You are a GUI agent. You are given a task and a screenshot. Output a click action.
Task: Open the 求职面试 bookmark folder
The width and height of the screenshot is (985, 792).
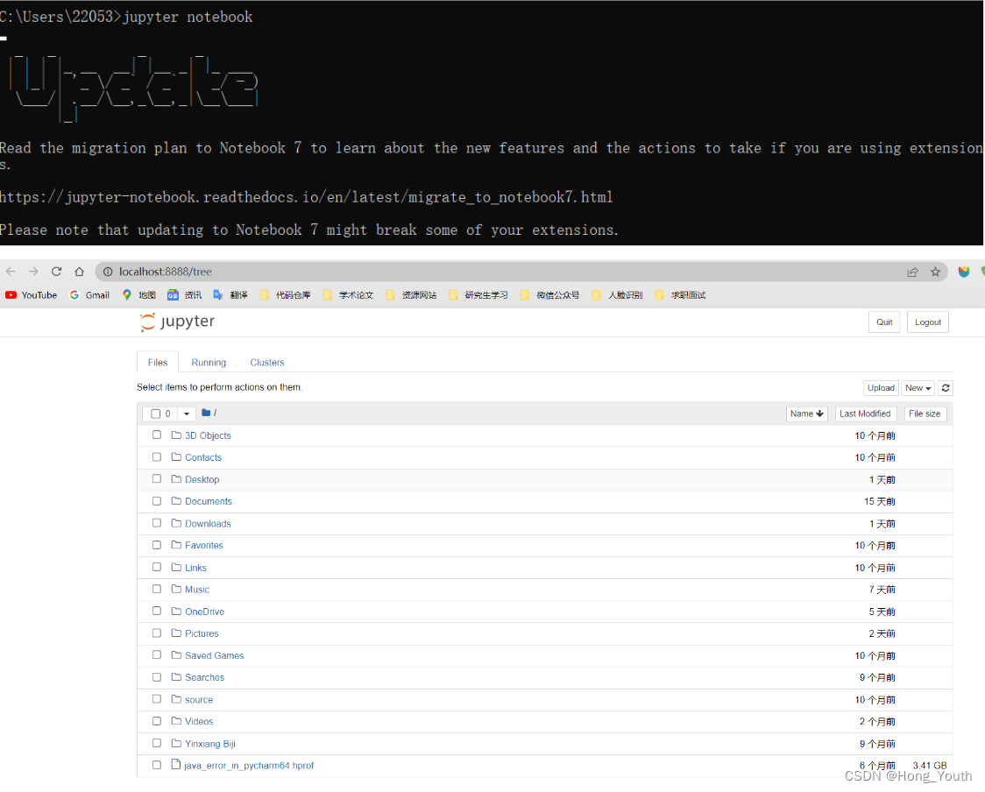[x=680, y=295]
